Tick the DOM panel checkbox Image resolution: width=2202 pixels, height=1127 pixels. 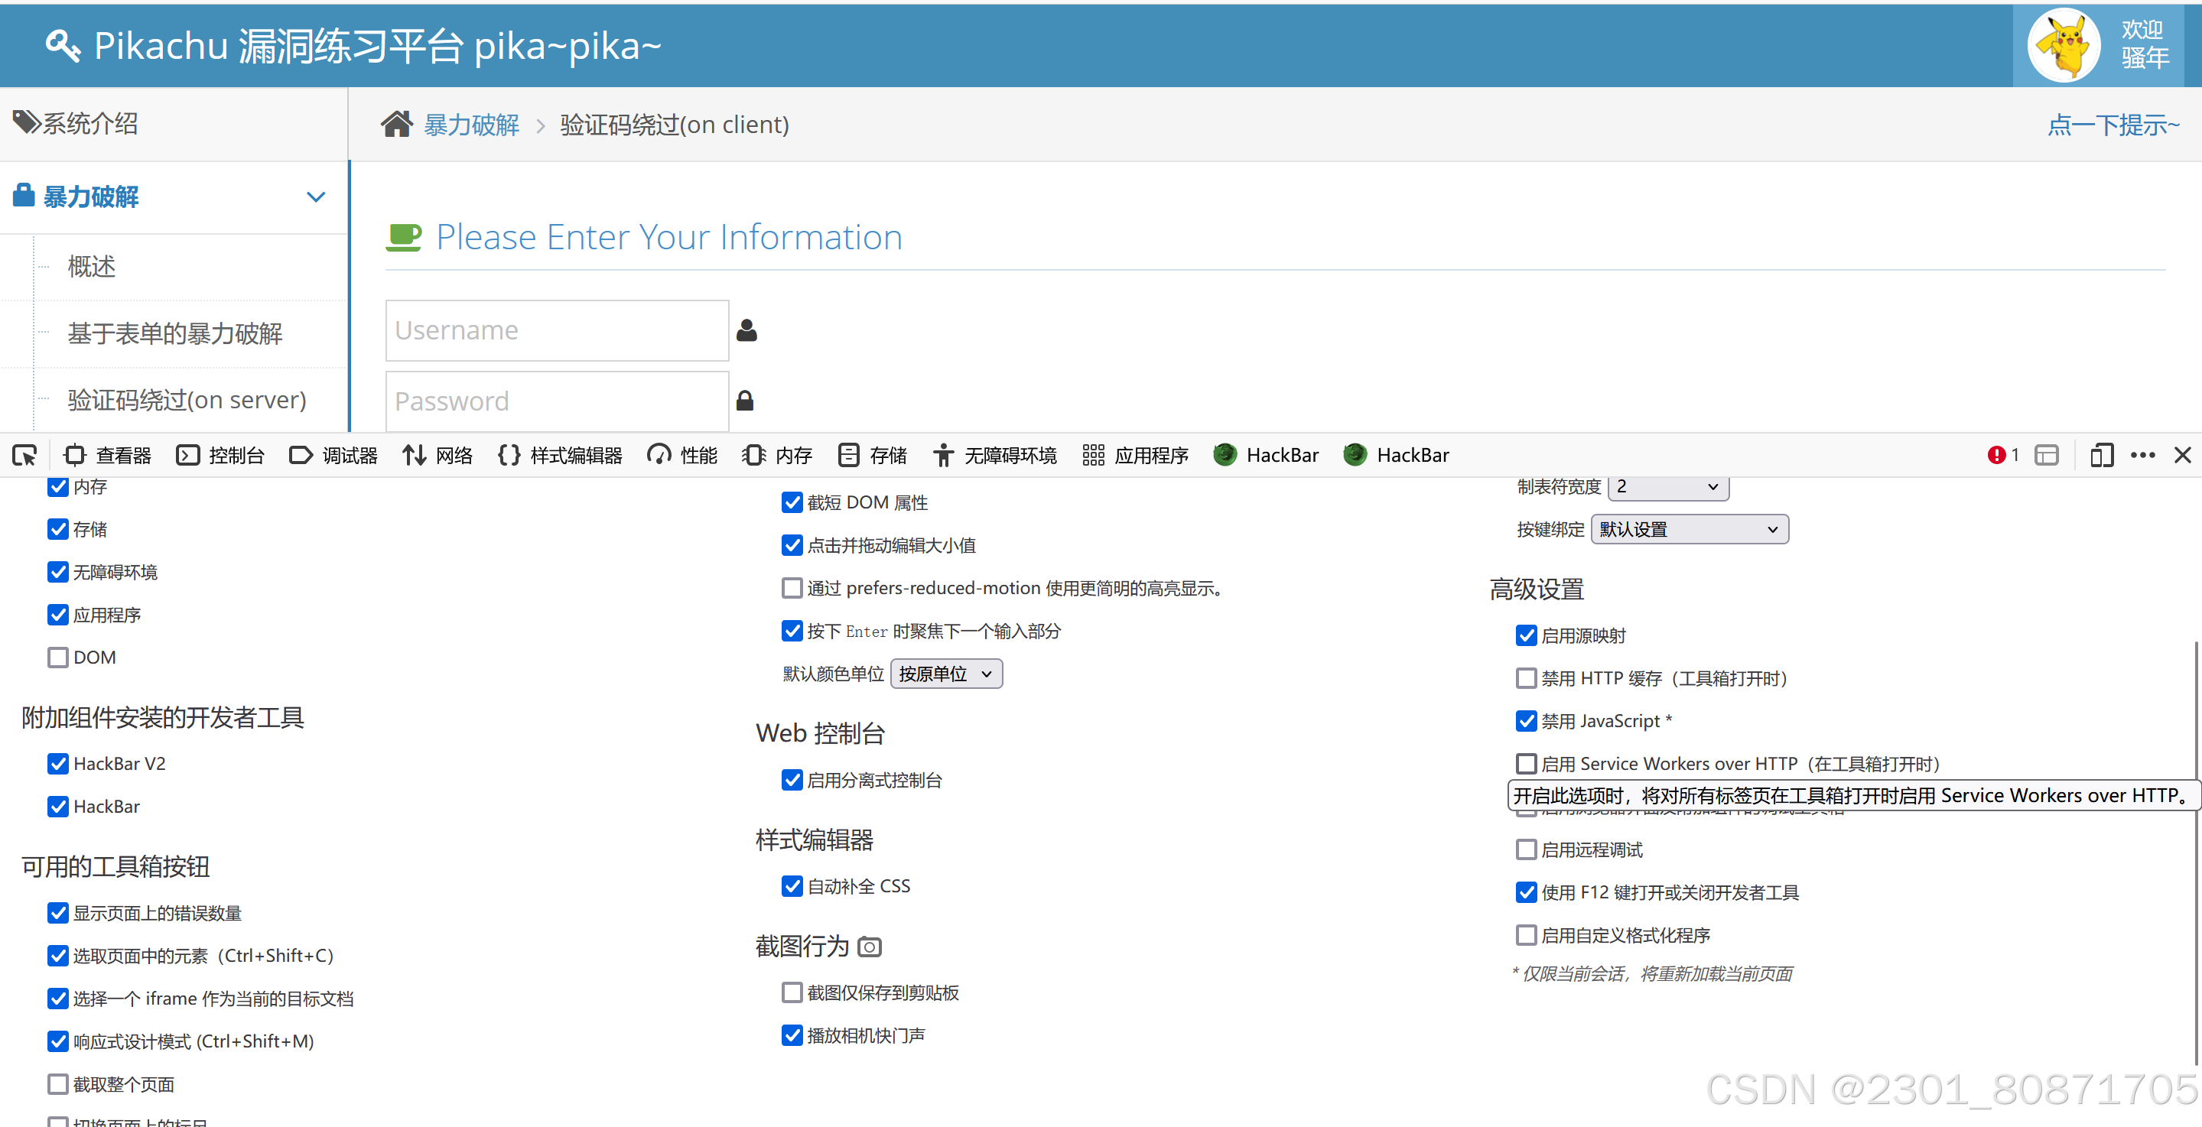(58, 658)
